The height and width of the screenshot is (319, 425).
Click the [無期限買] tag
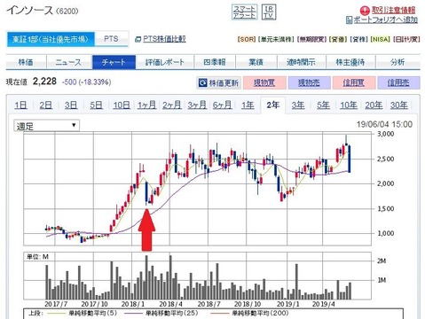(311, 39)
